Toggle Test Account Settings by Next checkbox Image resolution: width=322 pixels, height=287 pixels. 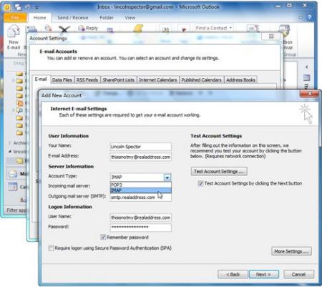click(200, 183)
